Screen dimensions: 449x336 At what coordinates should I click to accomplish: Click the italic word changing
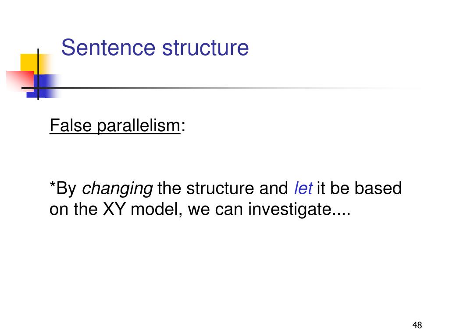118,189
